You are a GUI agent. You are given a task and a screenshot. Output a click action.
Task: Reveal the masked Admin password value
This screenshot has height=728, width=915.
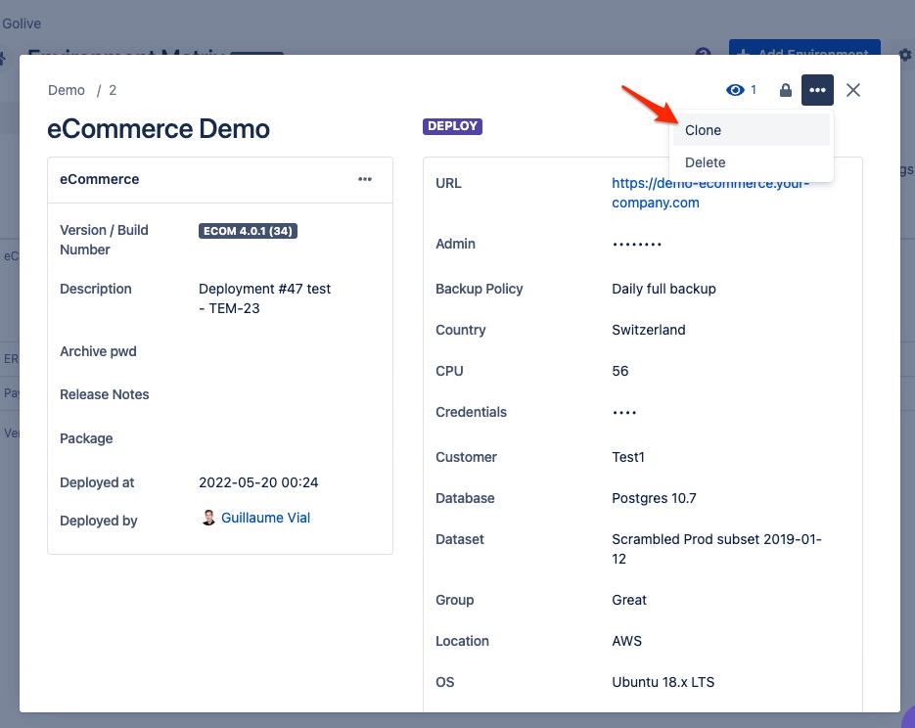[x=637, y=245]
